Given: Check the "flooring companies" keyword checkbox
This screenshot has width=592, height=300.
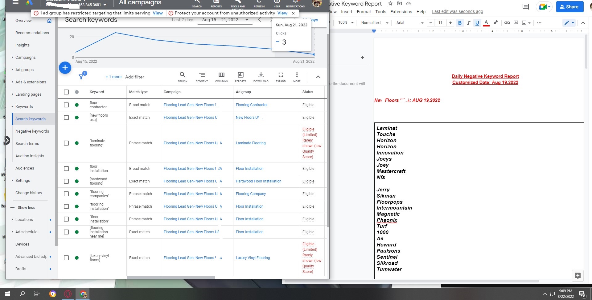Looking at the screenshot, I should (x=66, y=194).
